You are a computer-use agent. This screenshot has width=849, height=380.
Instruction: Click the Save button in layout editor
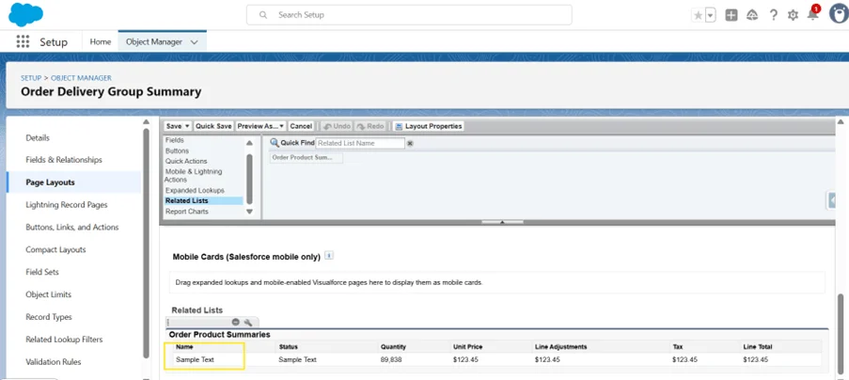(x=174, y=126)
